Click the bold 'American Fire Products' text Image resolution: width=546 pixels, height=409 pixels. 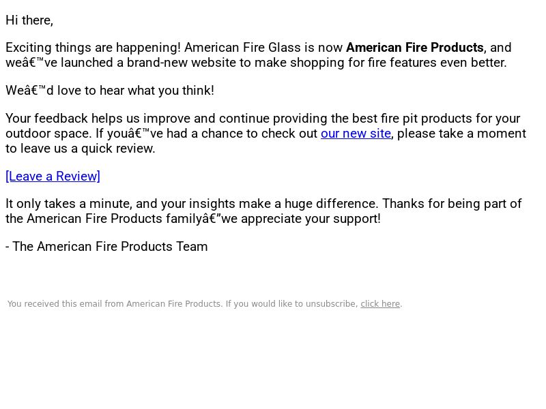[x=415, y=47]
